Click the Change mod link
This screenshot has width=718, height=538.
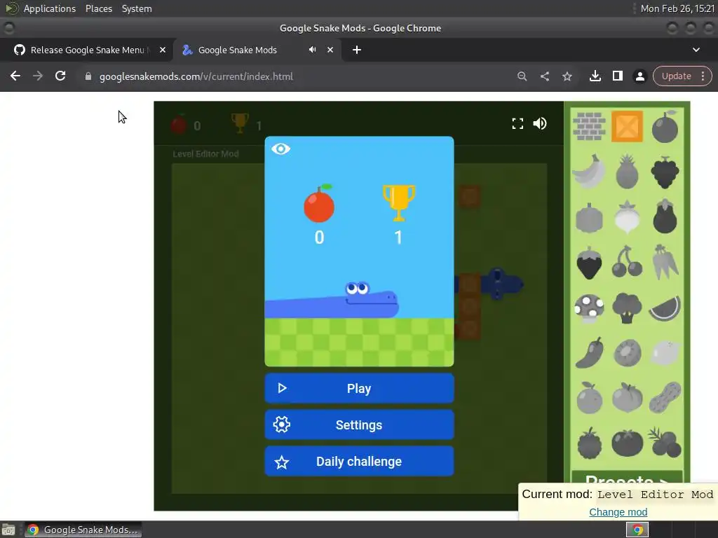[x=618, y=512]
